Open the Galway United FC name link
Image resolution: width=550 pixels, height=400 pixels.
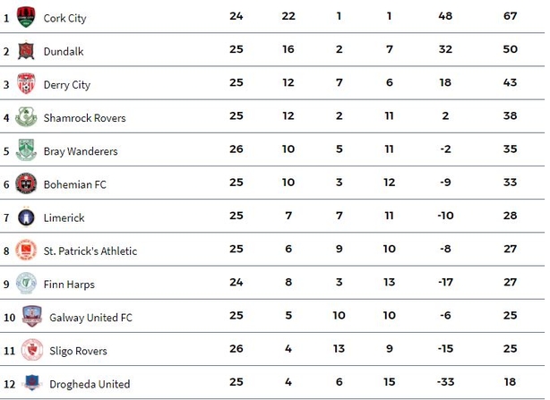point(90,318)
